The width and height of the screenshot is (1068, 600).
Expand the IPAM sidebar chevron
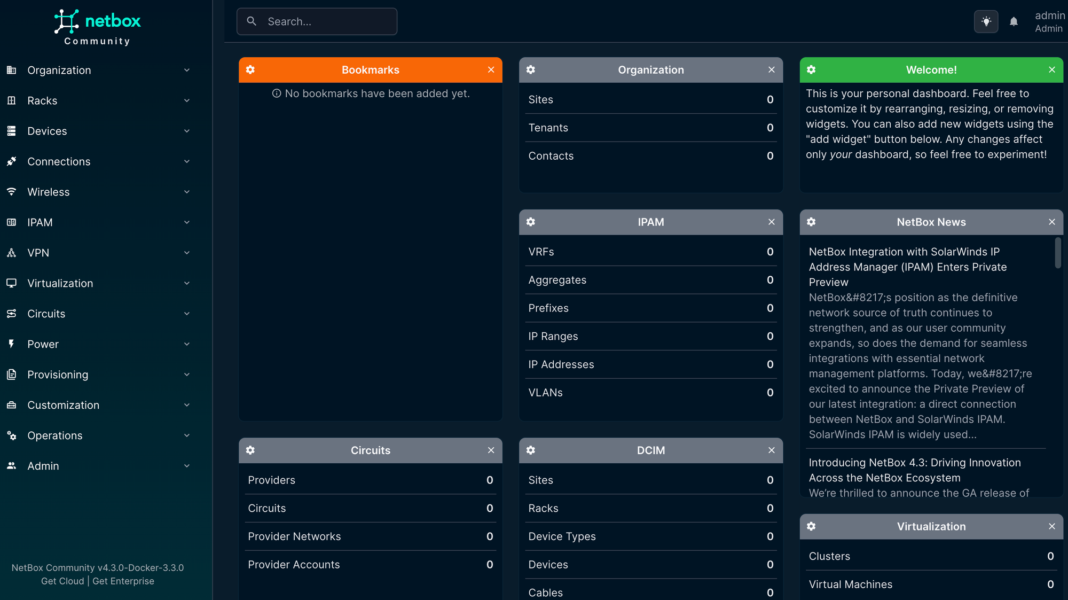[x=186, y=222]
